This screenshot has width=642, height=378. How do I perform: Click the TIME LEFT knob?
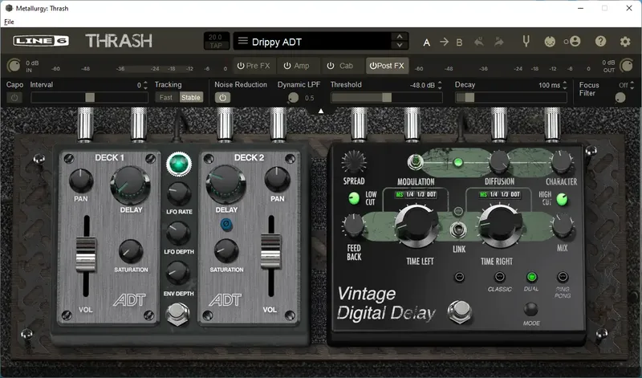coord(416,226)
